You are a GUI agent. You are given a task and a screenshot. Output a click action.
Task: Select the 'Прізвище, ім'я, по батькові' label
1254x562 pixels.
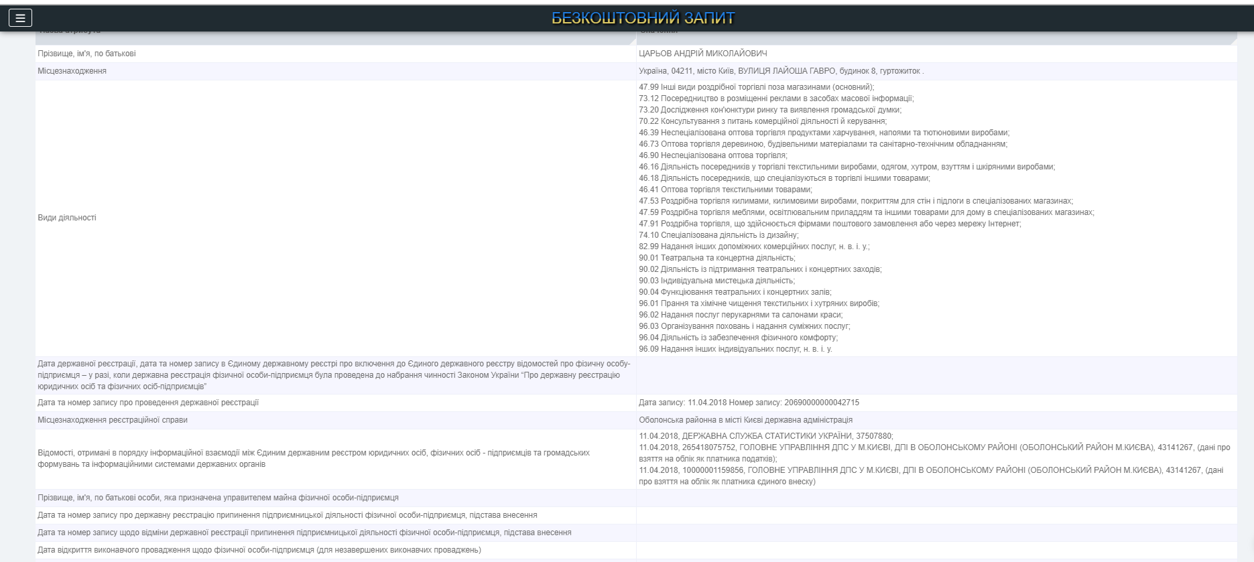click(x=86, y=54)
